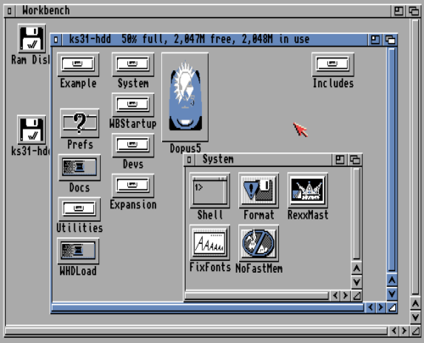Click the System window vertical scrollbar
Viewport: 424px width, 343px height.
pyautogui.click(x=357, y=213)
